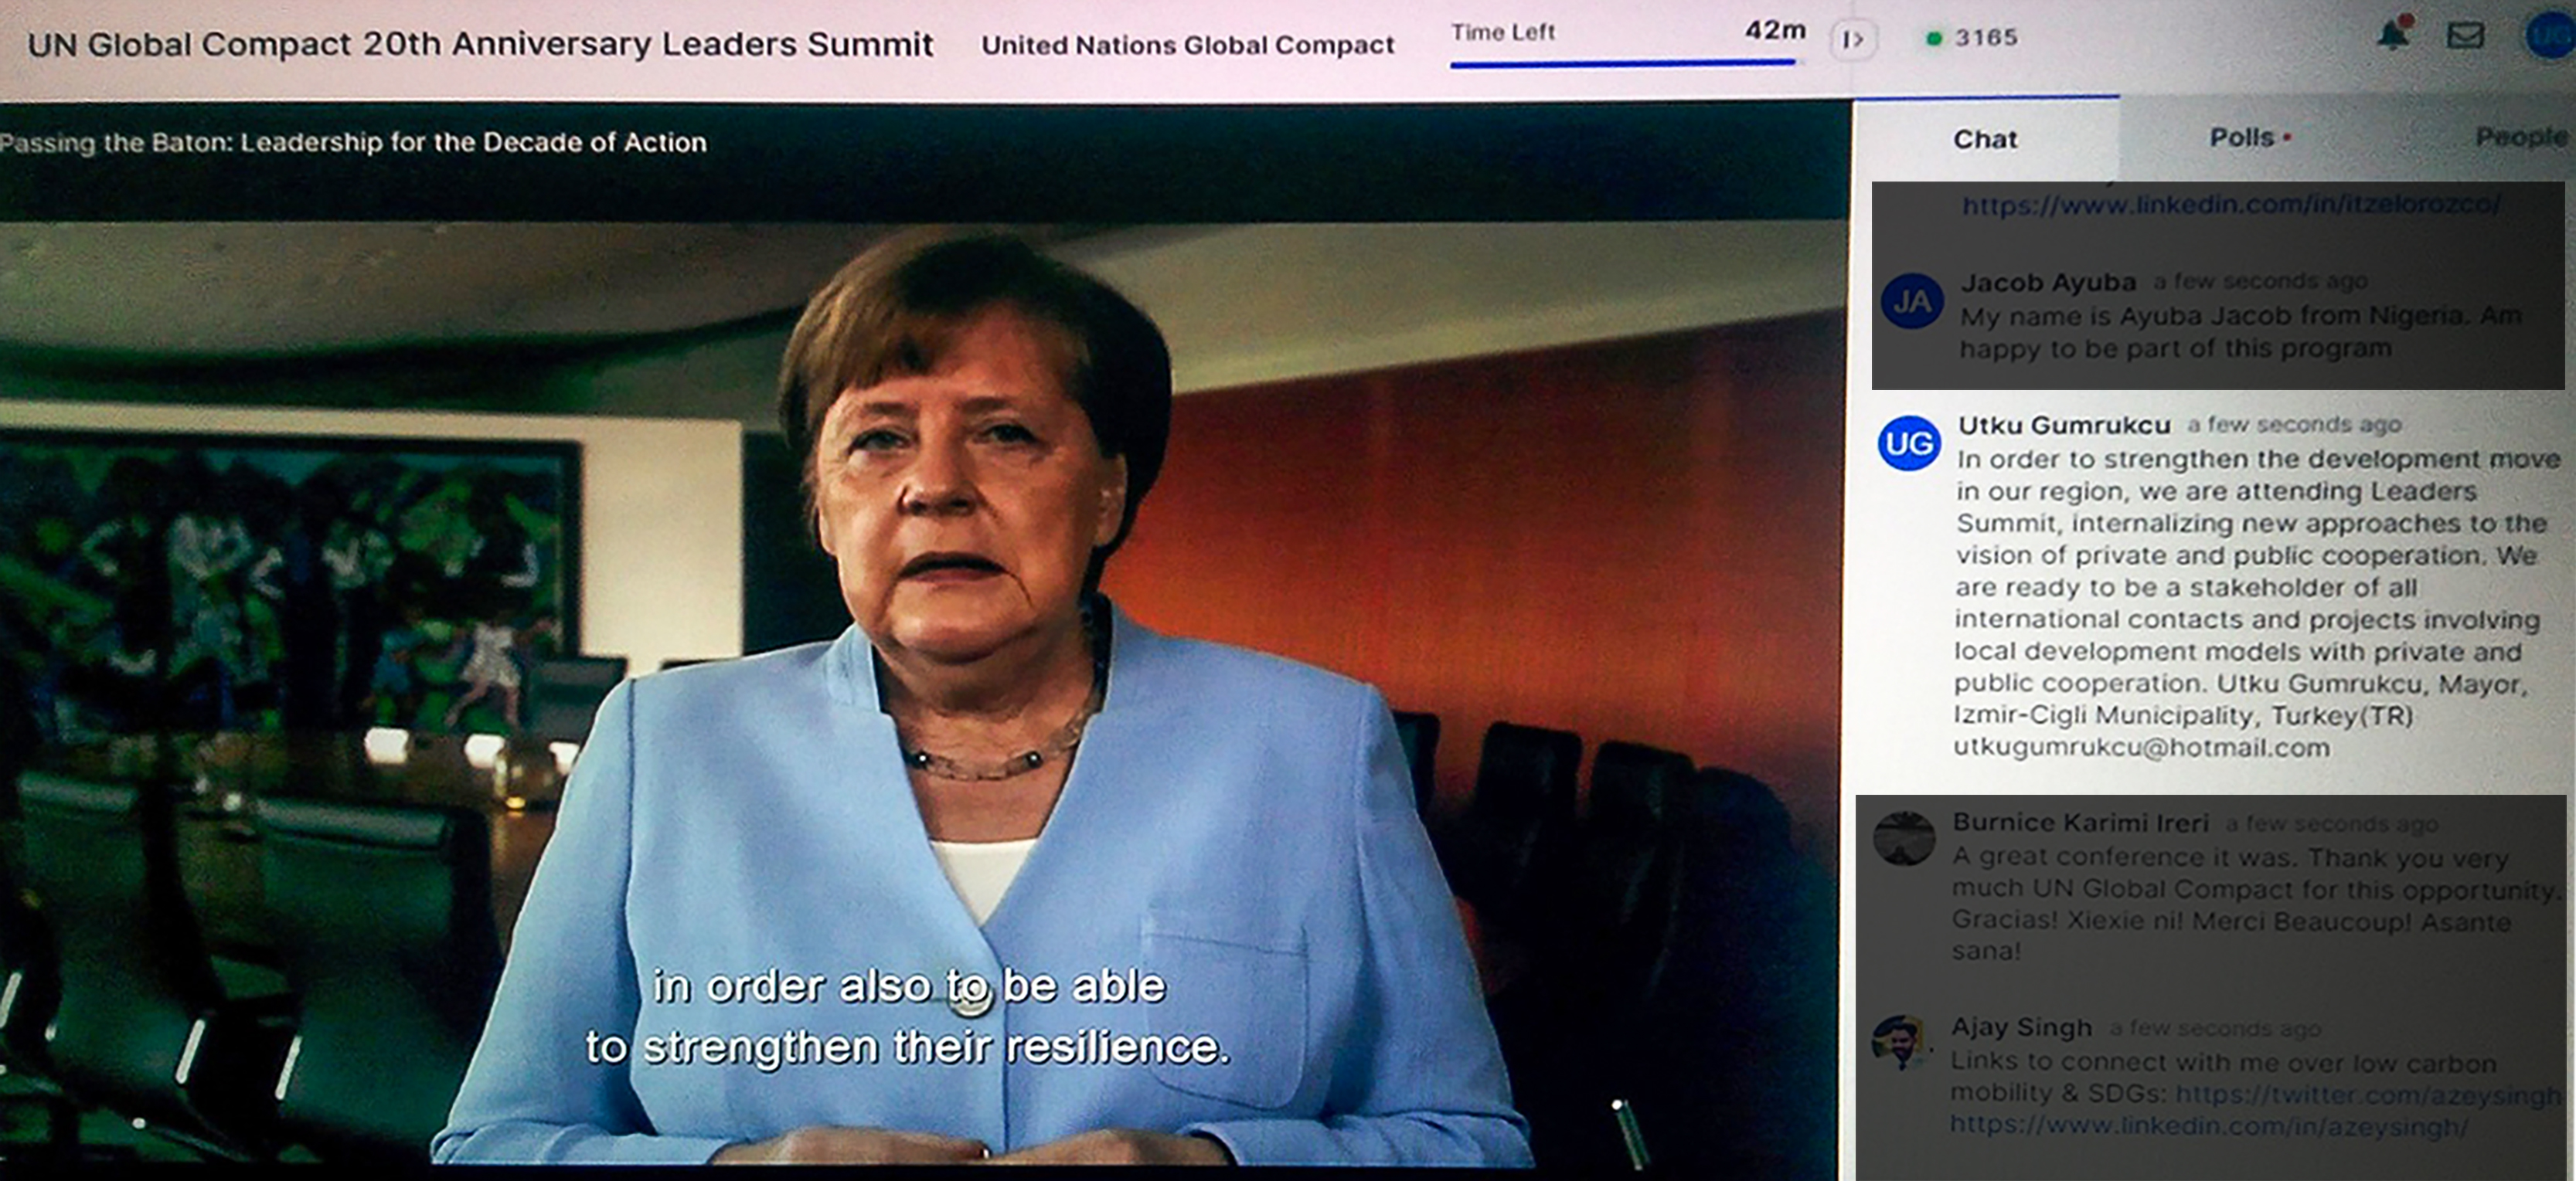This screenshot has width=2576, height=1181.
Task: Collapse the side panel with arrow button
Action: 1853,40
